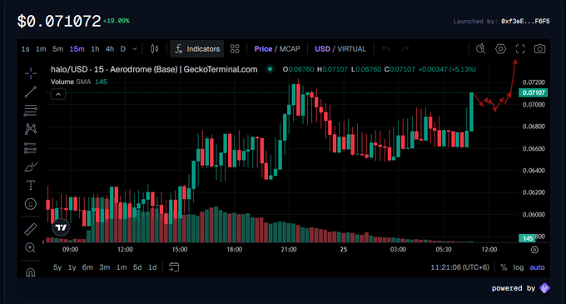This screenshot has width=566, height=304.
Task: Enter fullscreen chart mode
Action: click(520, 49)
